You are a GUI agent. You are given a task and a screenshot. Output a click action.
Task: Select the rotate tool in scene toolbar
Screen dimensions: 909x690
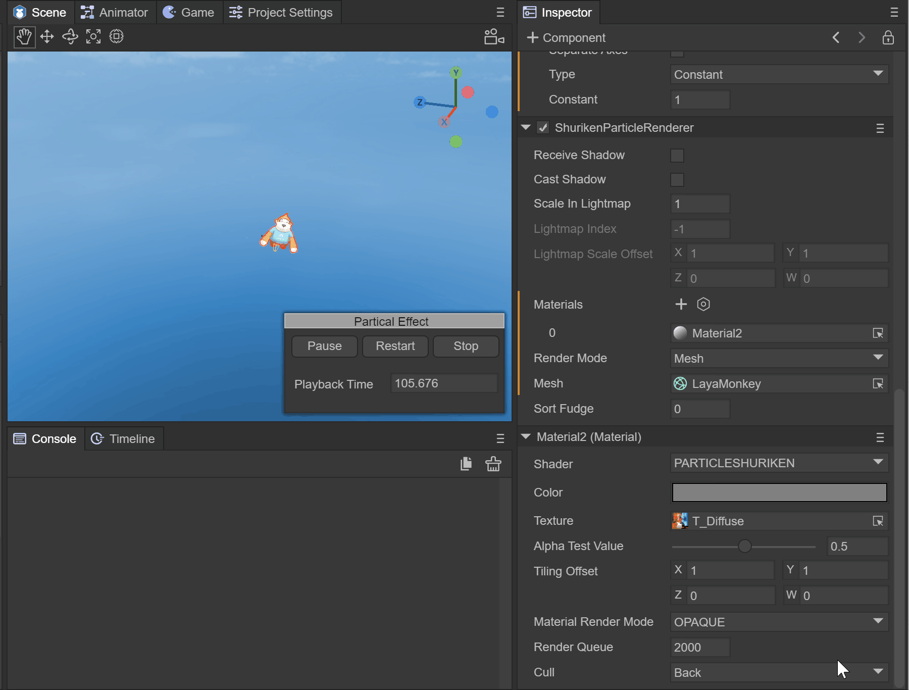click(70, 37)
